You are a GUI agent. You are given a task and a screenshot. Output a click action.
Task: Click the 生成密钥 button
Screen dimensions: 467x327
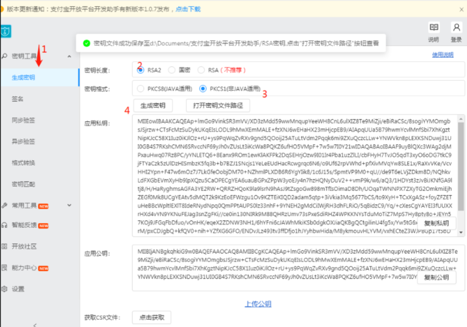(x=153, y=106)
